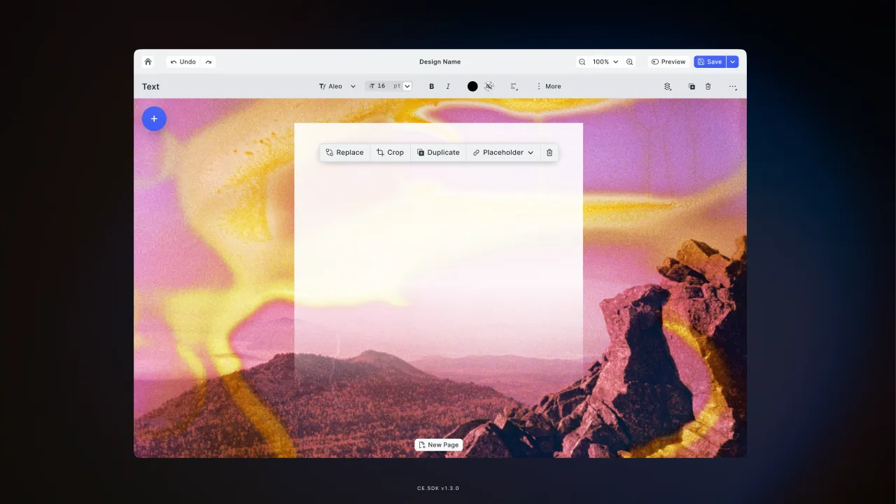Viewport: 896px width, 504px height.
Task: Click the trash icon in floating toolbar
Action: coord(549,153)
